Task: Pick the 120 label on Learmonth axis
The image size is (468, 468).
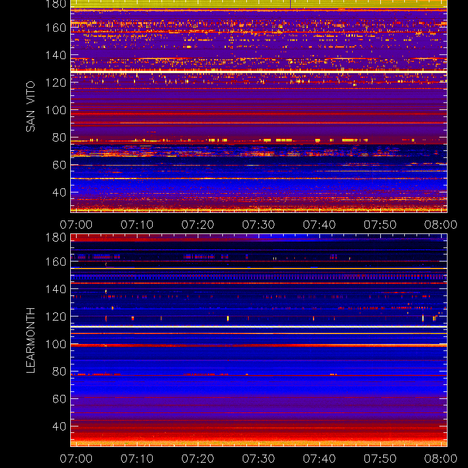Action: [x=56, y=316]
